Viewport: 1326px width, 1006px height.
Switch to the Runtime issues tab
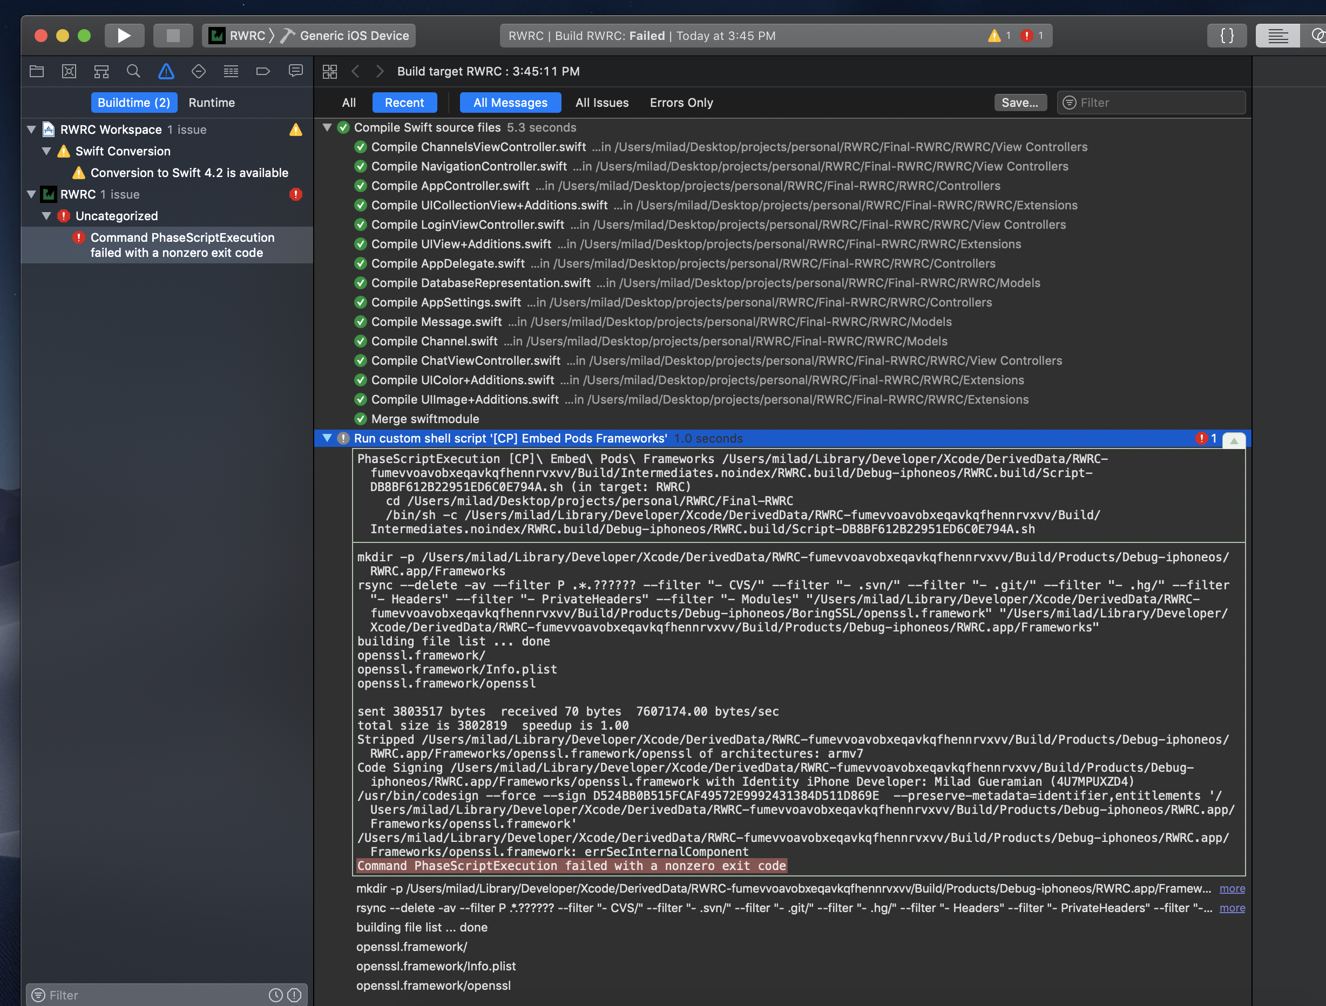(x=212, y=103)
